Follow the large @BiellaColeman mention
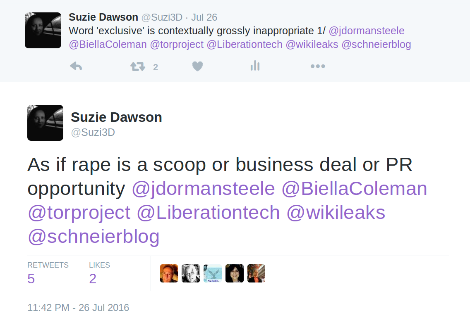The height and width of the screenshot is (318, 470). [x=354, y=188]
